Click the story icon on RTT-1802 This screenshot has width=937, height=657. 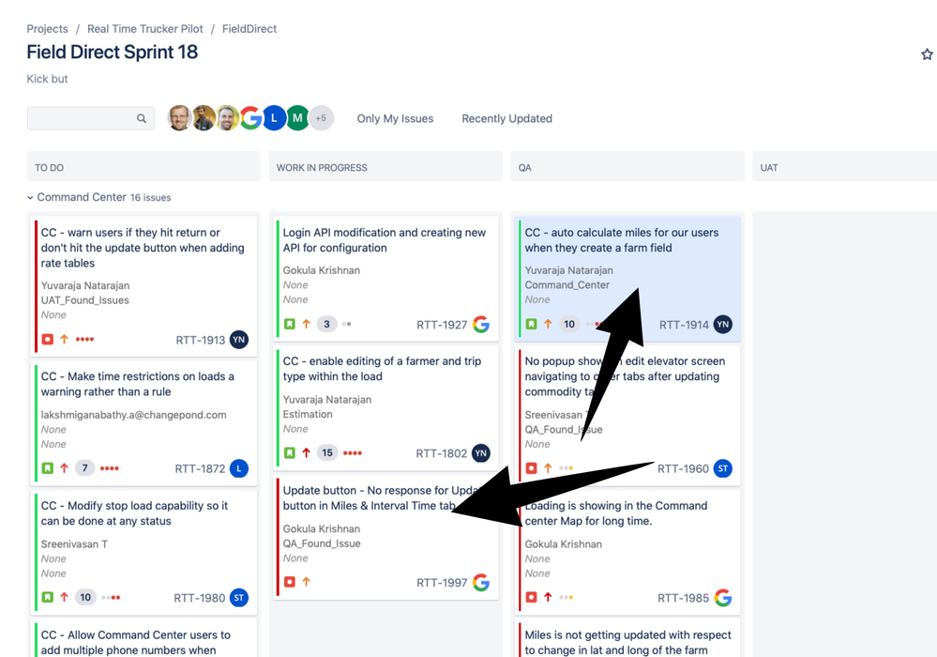coord(290,452)
